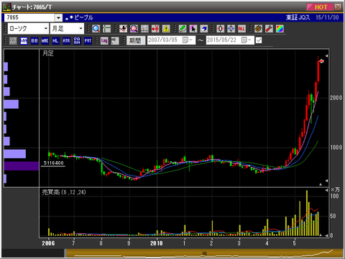Click the red ALL icon
This screenshot has width=345, height=259.
[x=241, y=29]
